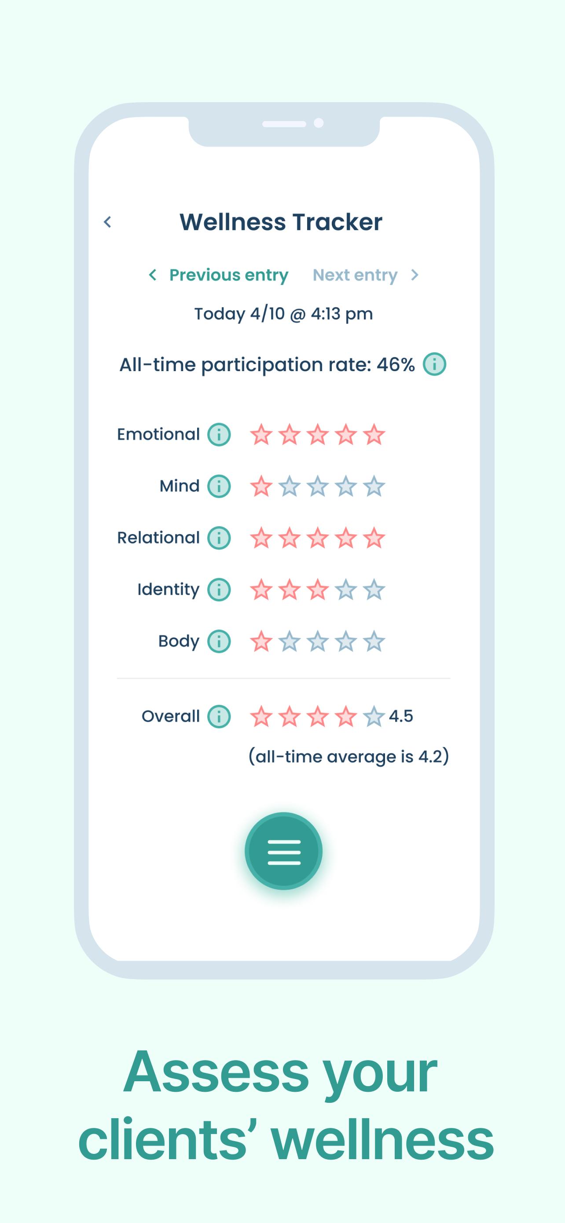Image resolution: width=565 pixels, height=1223 pixels.
Task: Tap fifth star in Overall row
Action: point(374,716)
